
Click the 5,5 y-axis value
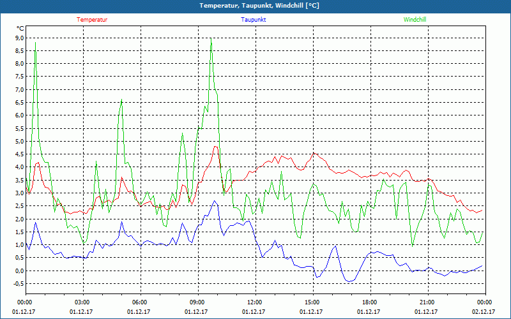[20, 128]
